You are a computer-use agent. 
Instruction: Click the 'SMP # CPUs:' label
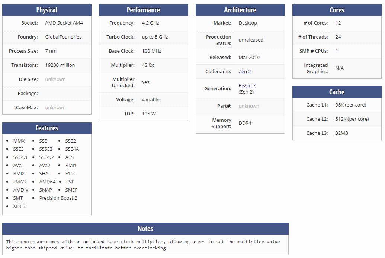[314, 51]
